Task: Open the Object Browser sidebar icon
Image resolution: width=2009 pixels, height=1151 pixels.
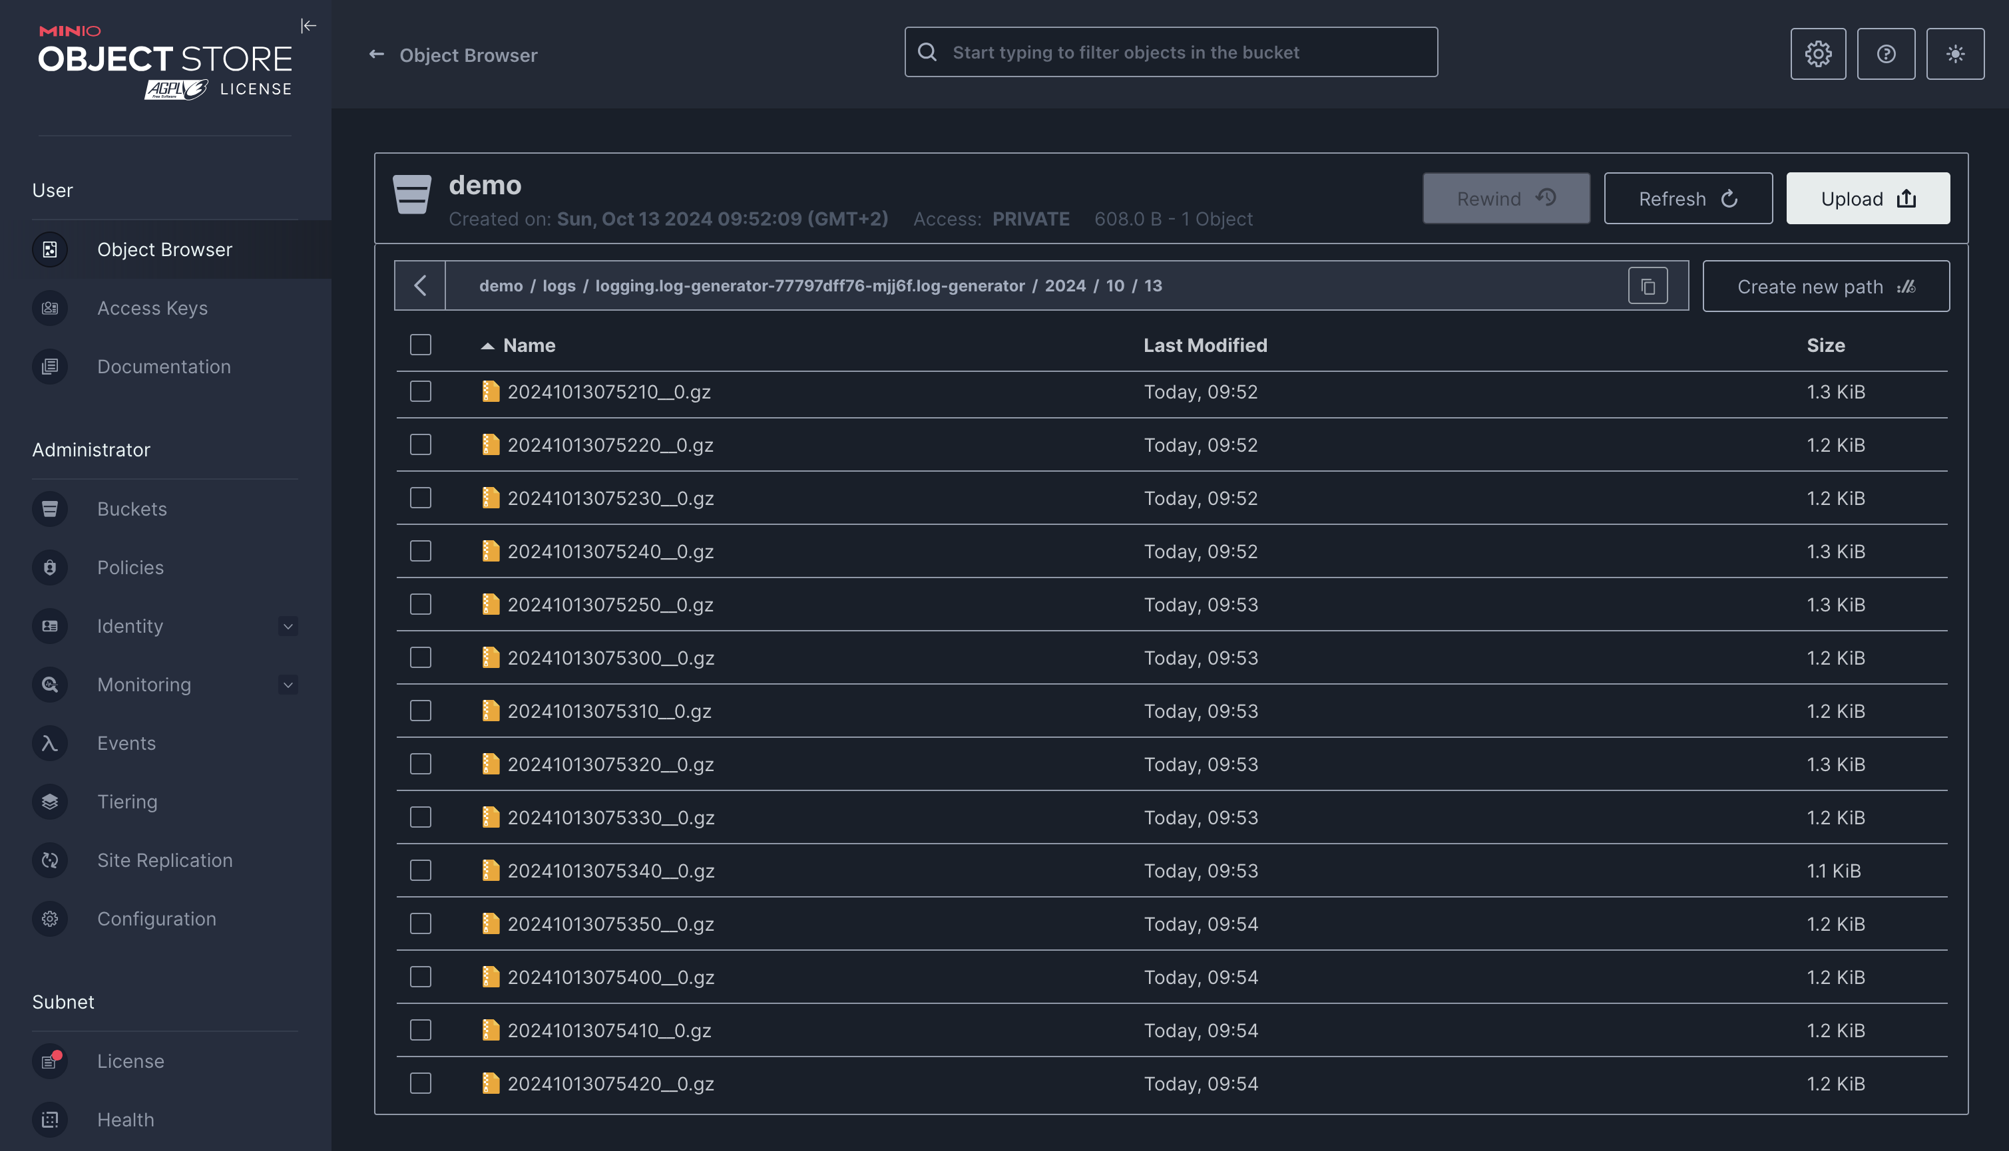Action: pos(50,249)
